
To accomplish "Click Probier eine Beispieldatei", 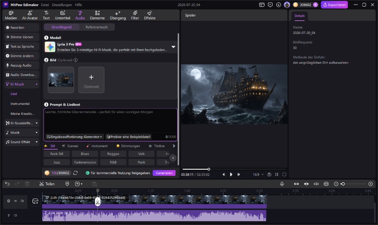I will pos(129,137).
